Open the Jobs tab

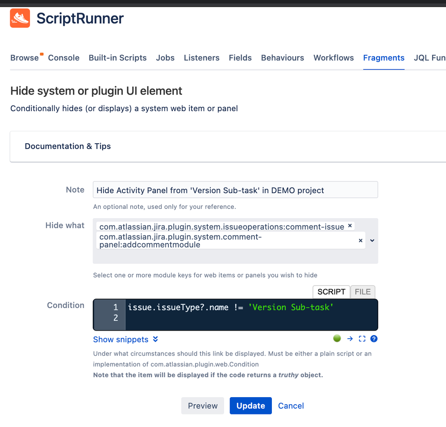pyautogui.click(x=165, y=58)
